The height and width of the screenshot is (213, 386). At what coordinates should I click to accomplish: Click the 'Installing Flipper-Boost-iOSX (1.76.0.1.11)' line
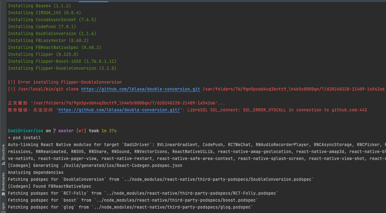pos(62,61)
